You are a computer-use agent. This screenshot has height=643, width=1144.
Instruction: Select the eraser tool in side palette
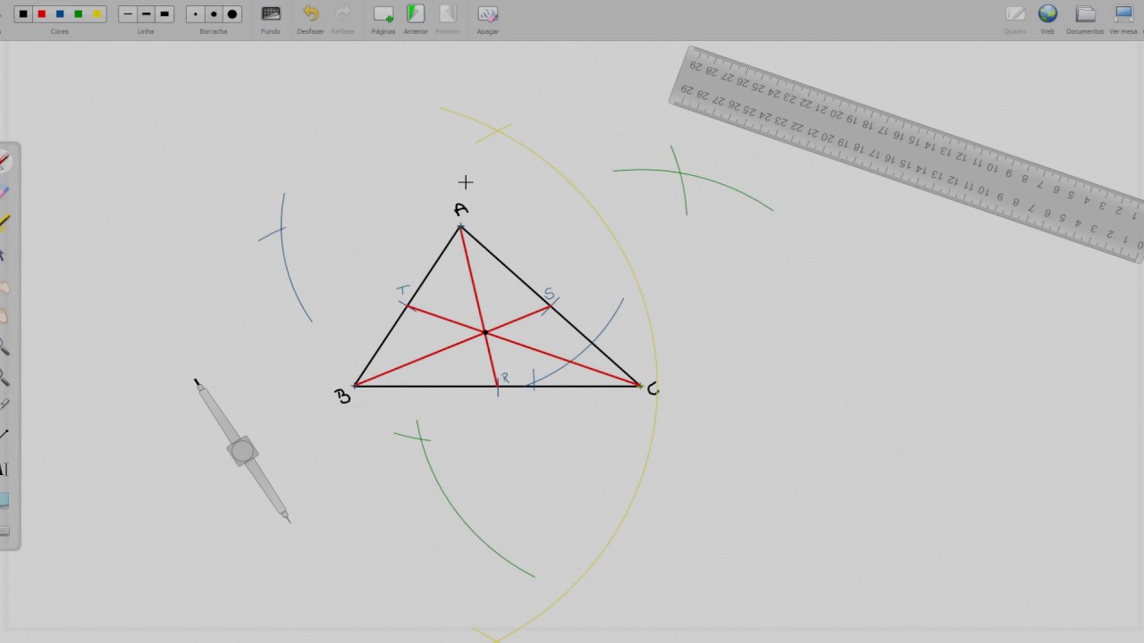(4, 192)
